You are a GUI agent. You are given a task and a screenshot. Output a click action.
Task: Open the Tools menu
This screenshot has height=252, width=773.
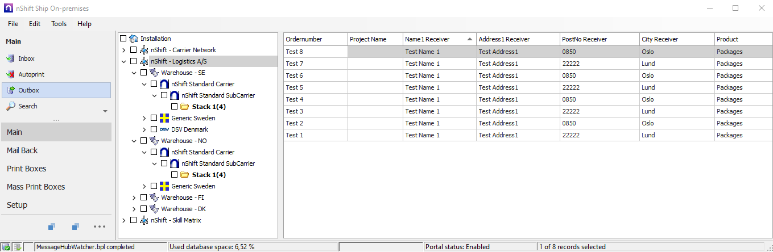click(59, 24)
